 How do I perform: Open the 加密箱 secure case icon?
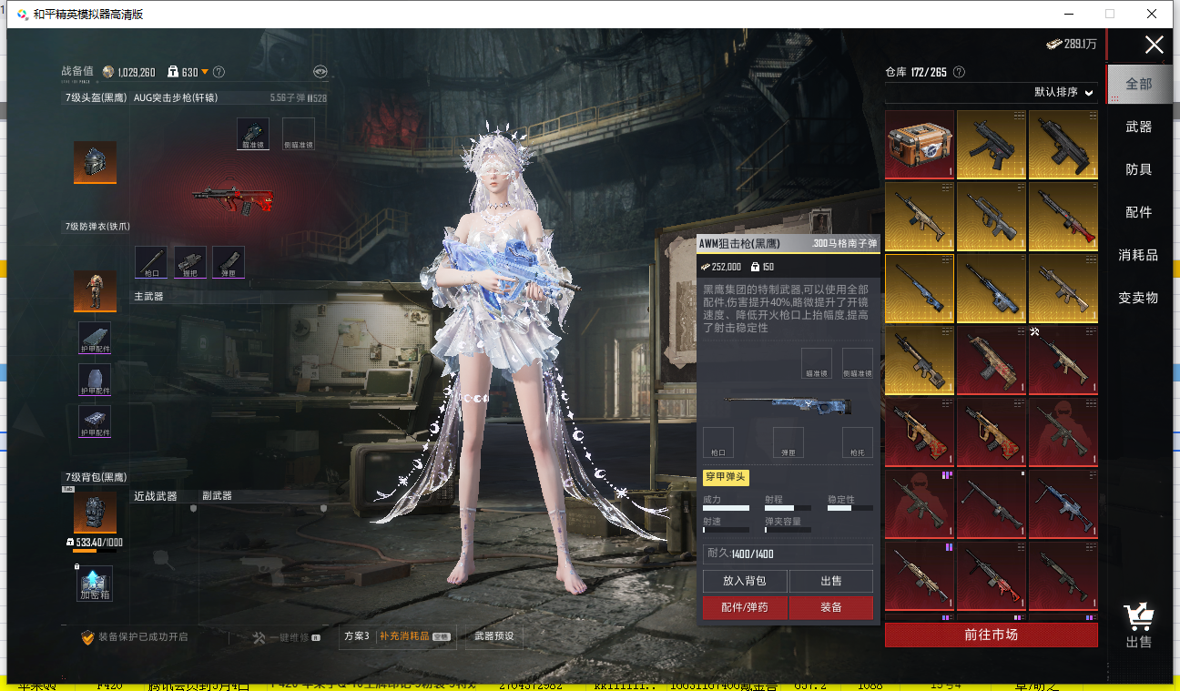[95, 584]
